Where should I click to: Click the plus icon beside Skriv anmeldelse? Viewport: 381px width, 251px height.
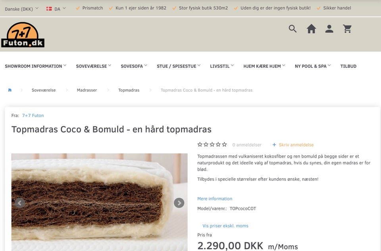(274, 145)
